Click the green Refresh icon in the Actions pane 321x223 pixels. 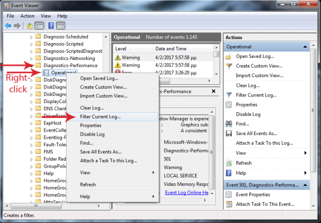click(229, 163)
